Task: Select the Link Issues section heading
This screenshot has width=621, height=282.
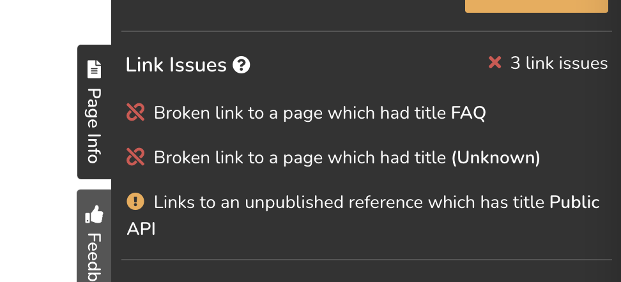Action: [x=176, y=65]
